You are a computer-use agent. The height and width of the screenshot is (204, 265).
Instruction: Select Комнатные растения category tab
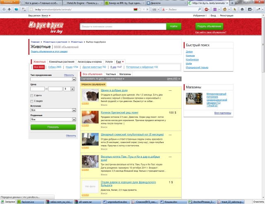pos(62,62)
